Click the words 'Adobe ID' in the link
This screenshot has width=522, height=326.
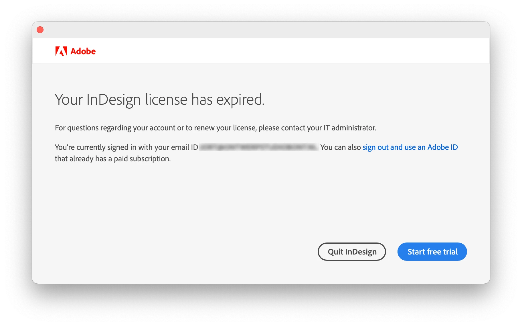(x=442, y=147)
